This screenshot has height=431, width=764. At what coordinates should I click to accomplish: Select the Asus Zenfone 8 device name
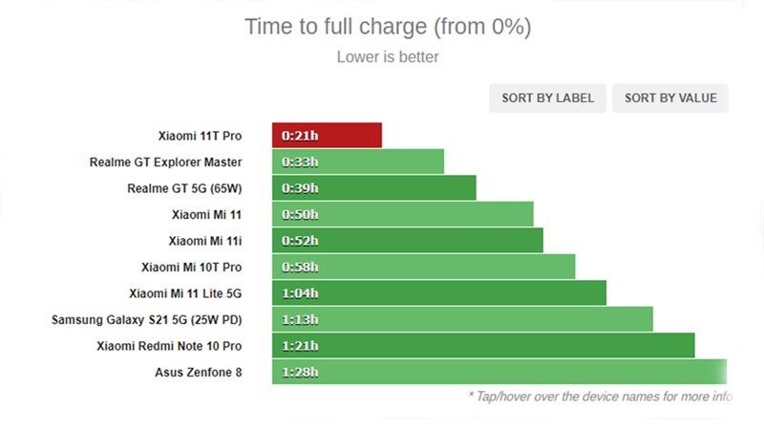198,372
